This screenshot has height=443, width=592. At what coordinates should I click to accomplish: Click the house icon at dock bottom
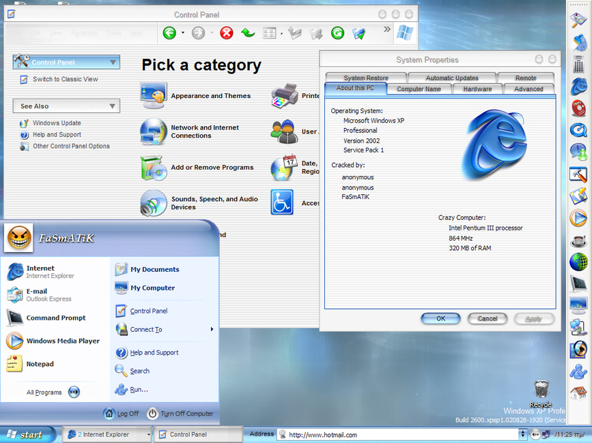[x=578, y=393]
